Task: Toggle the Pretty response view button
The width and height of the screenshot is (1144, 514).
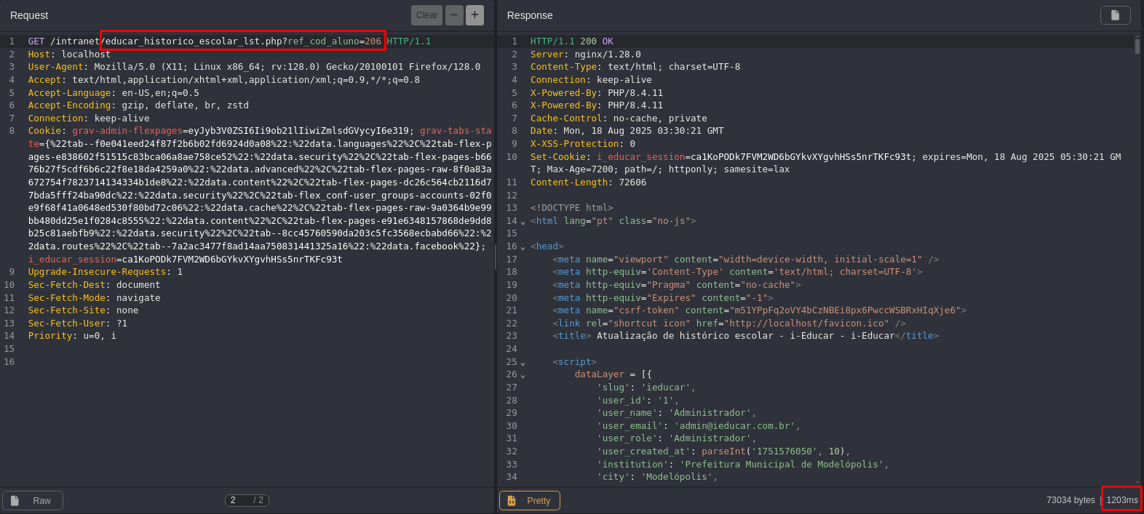Action: (530, 500)
